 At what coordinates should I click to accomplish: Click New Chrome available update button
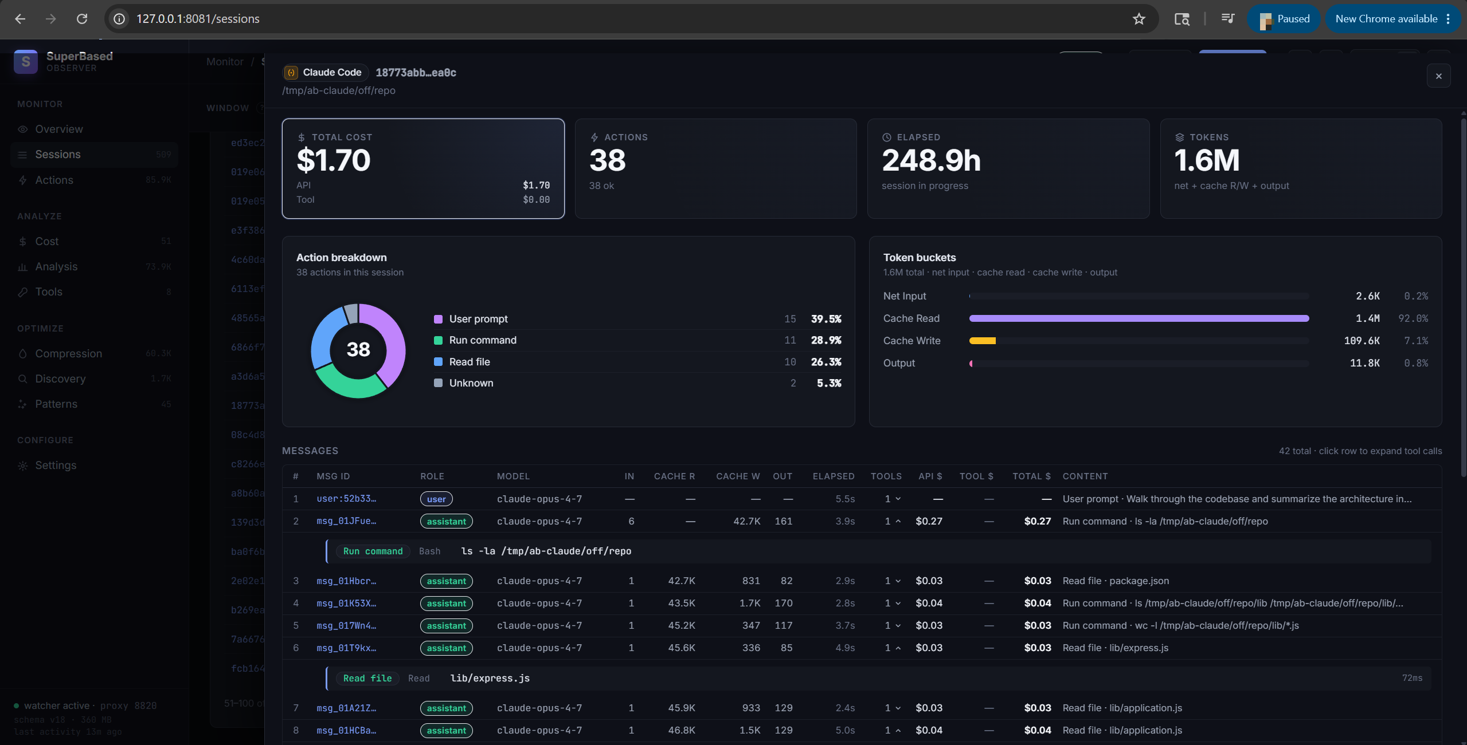(1386, 19)
